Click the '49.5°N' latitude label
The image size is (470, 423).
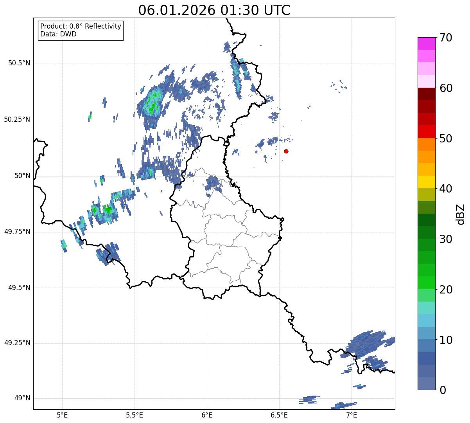tap(19, 288)
